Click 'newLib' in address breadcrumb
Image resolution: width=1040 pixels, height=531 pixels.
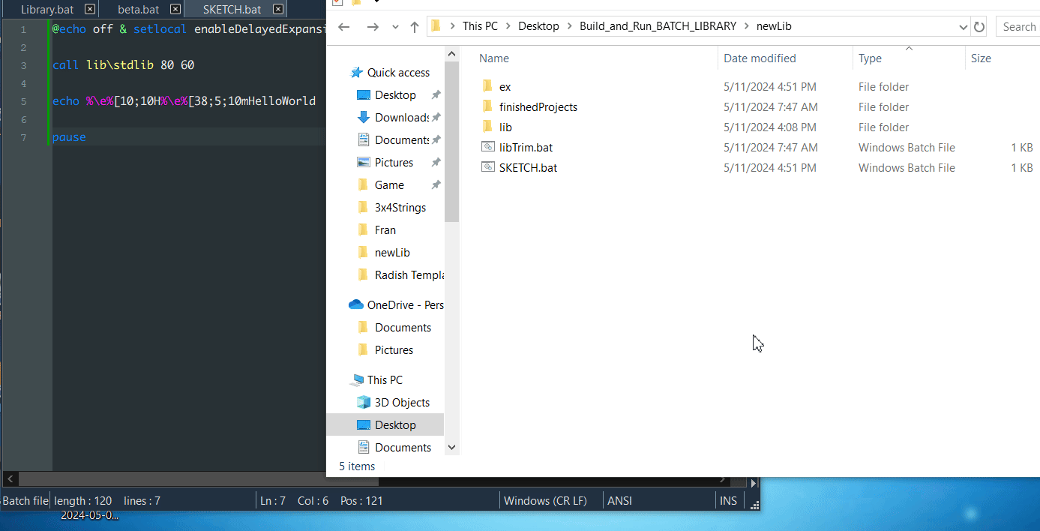point(774,26)
